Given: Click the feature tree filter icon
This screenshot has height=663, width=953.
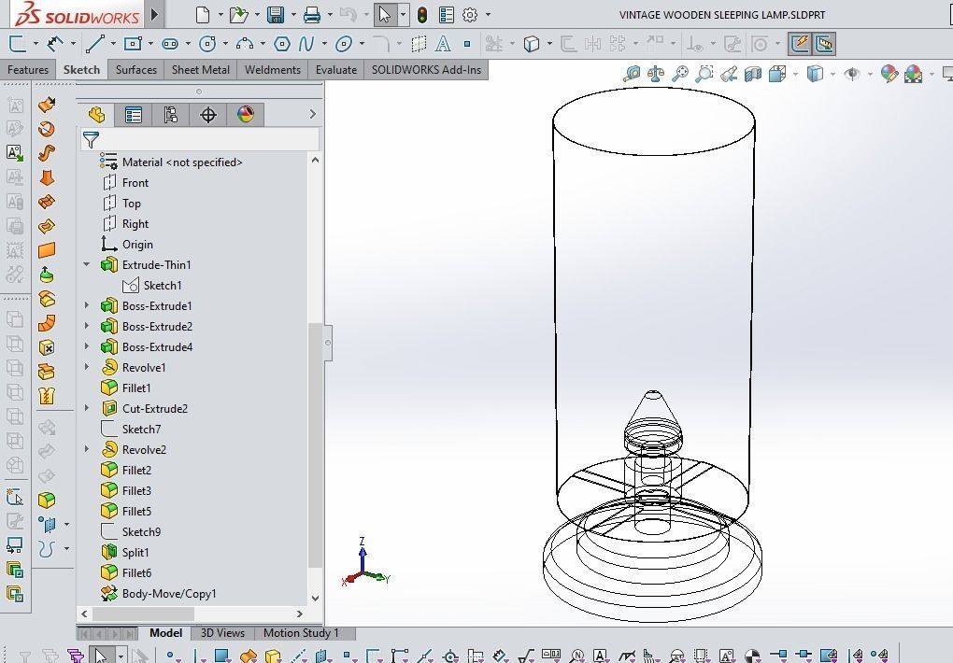Looking at the screenshot, I should click(91, 140).
